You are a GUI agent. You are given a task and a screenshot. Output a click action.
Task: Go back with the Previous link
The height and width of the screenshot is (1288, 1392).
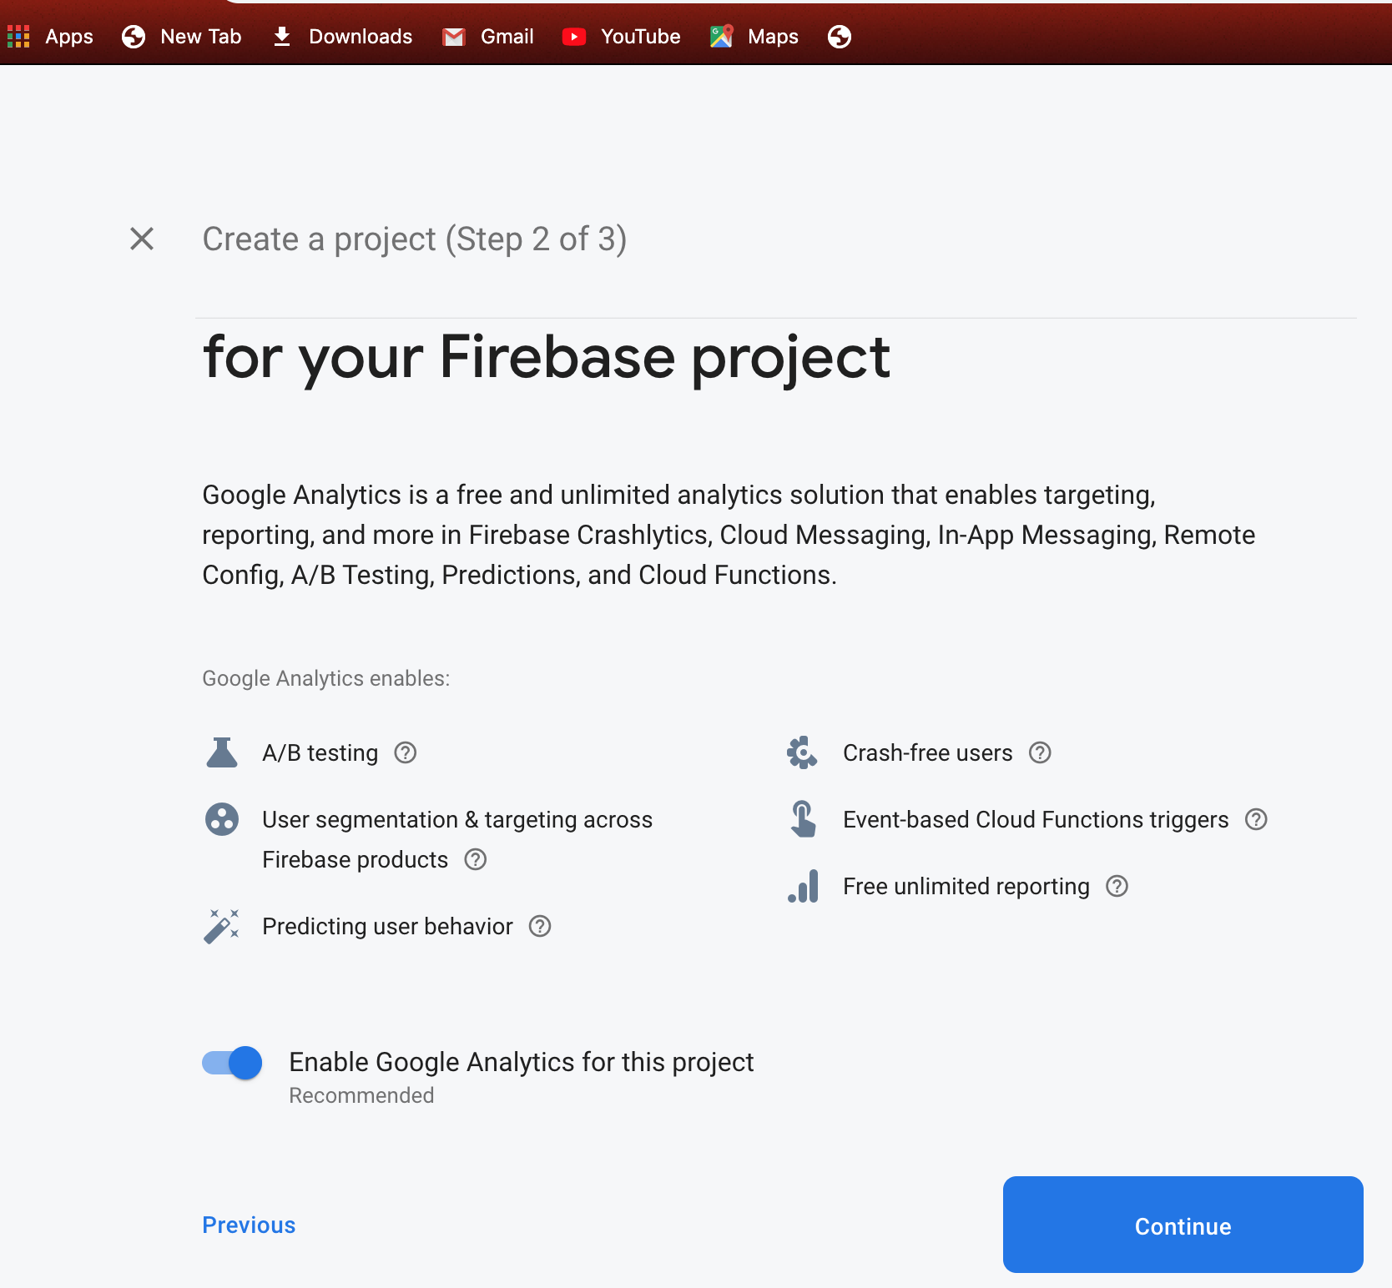pyautogui.click(x=249, y=1225)
